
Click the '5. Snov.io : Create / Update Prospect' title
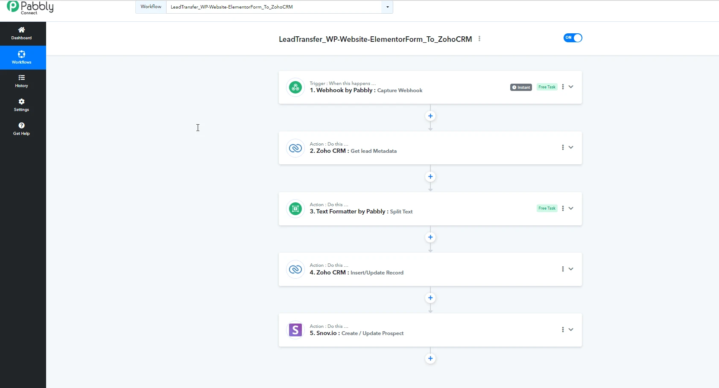click(357, 333)
